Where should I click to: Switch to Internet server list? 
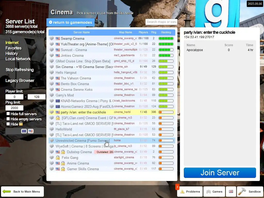pyautogui.click(x=12, y=43)
